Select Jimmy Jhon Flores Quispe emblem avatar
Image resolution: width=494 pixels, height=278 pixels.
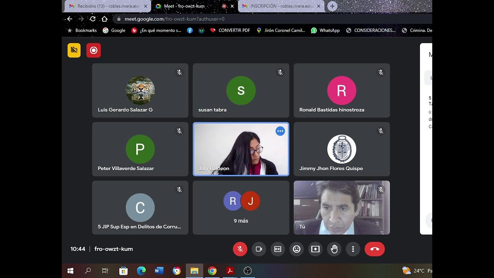pyautogui.click(x=342, y=149)
